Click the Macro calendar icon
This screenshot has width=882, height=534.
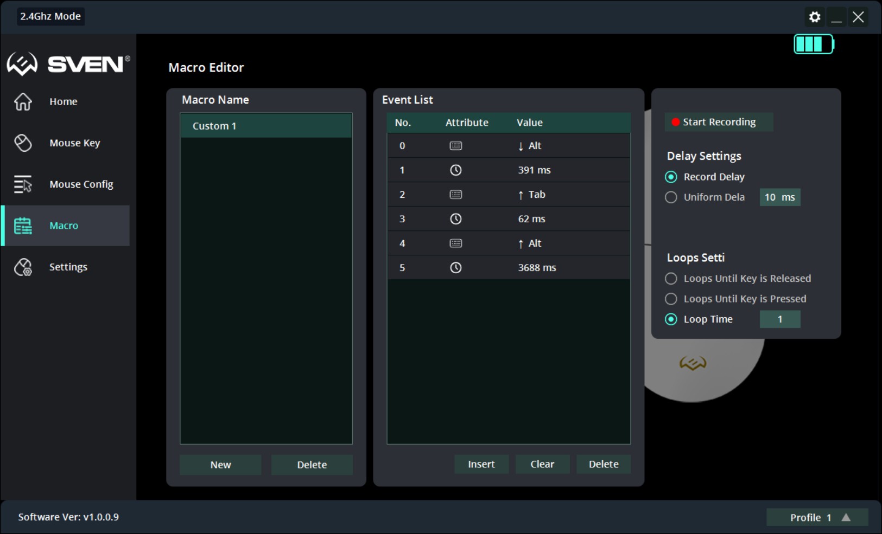[x=23, y=226]
